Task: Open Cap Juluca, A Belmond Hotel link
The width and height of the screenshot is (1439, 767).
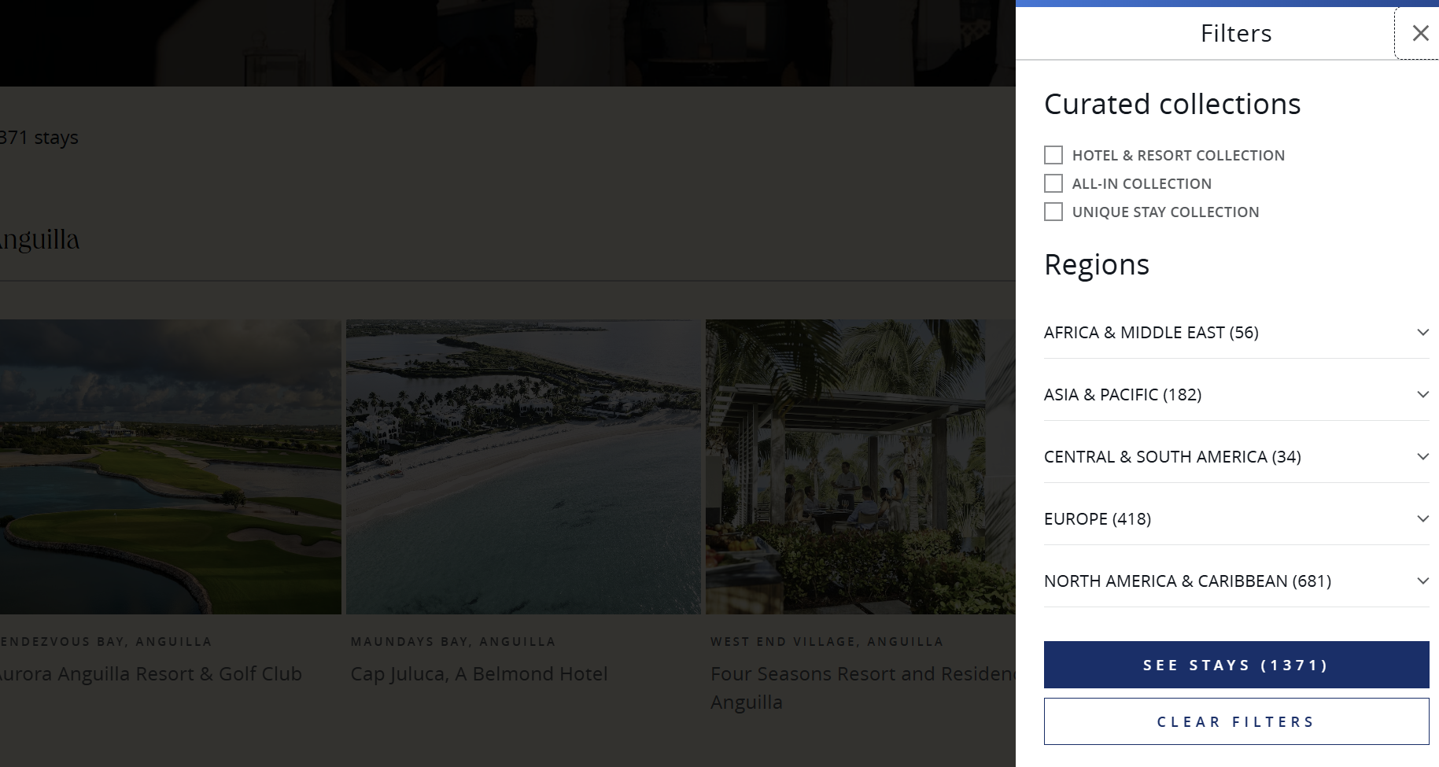Action: point(479,674)
